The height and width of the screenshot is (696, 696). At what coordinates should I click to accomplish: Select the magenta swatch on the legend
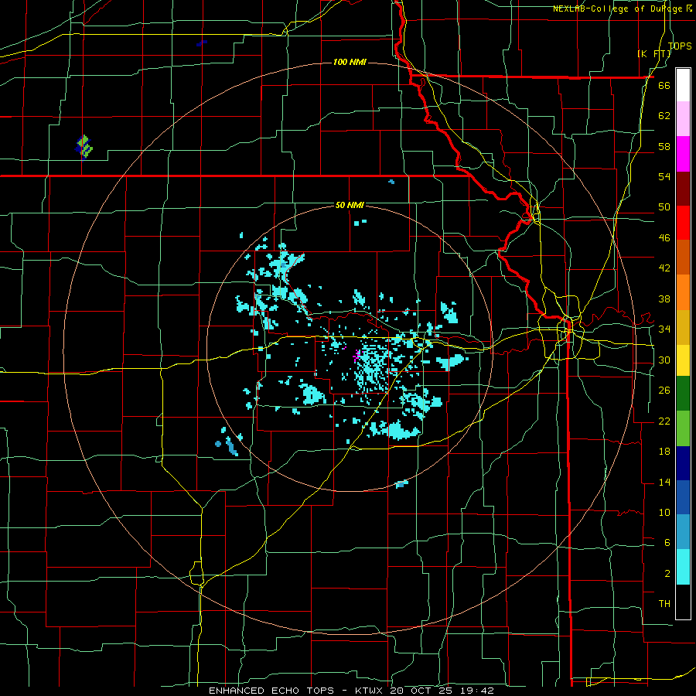[683, 154]
